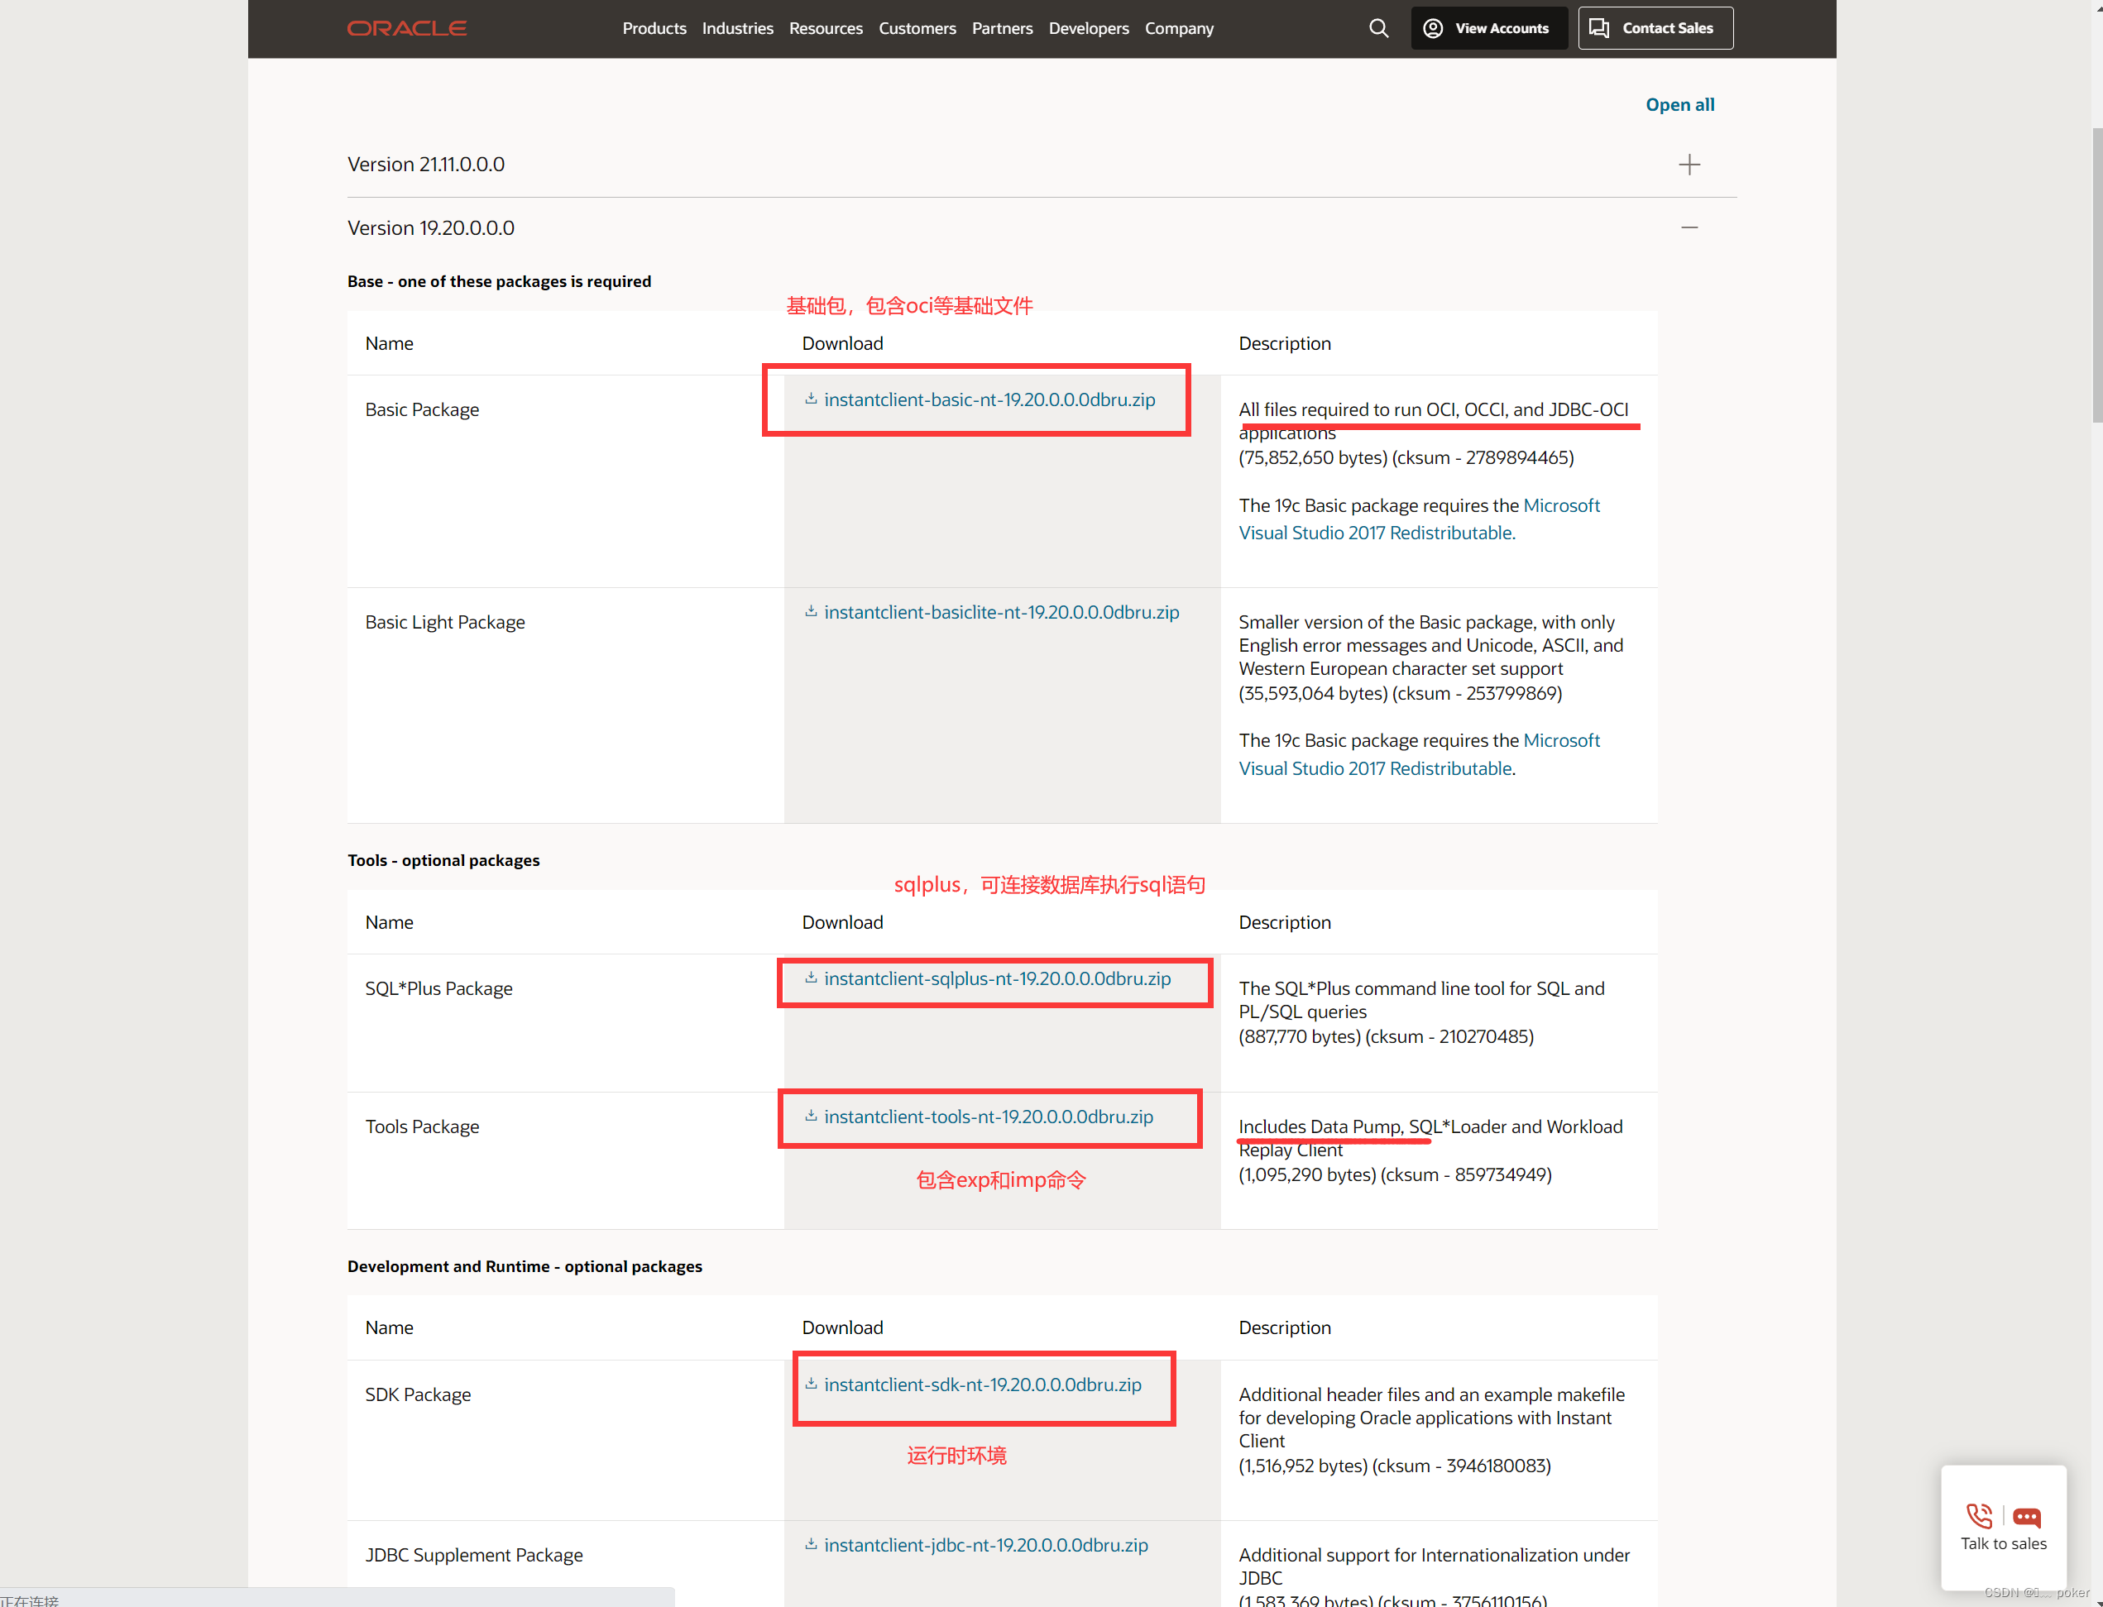This screenshot has width=2103, height=1607.
Task: Click the chat bubble icon in sales widget
Action: tap(2026, 1517)
